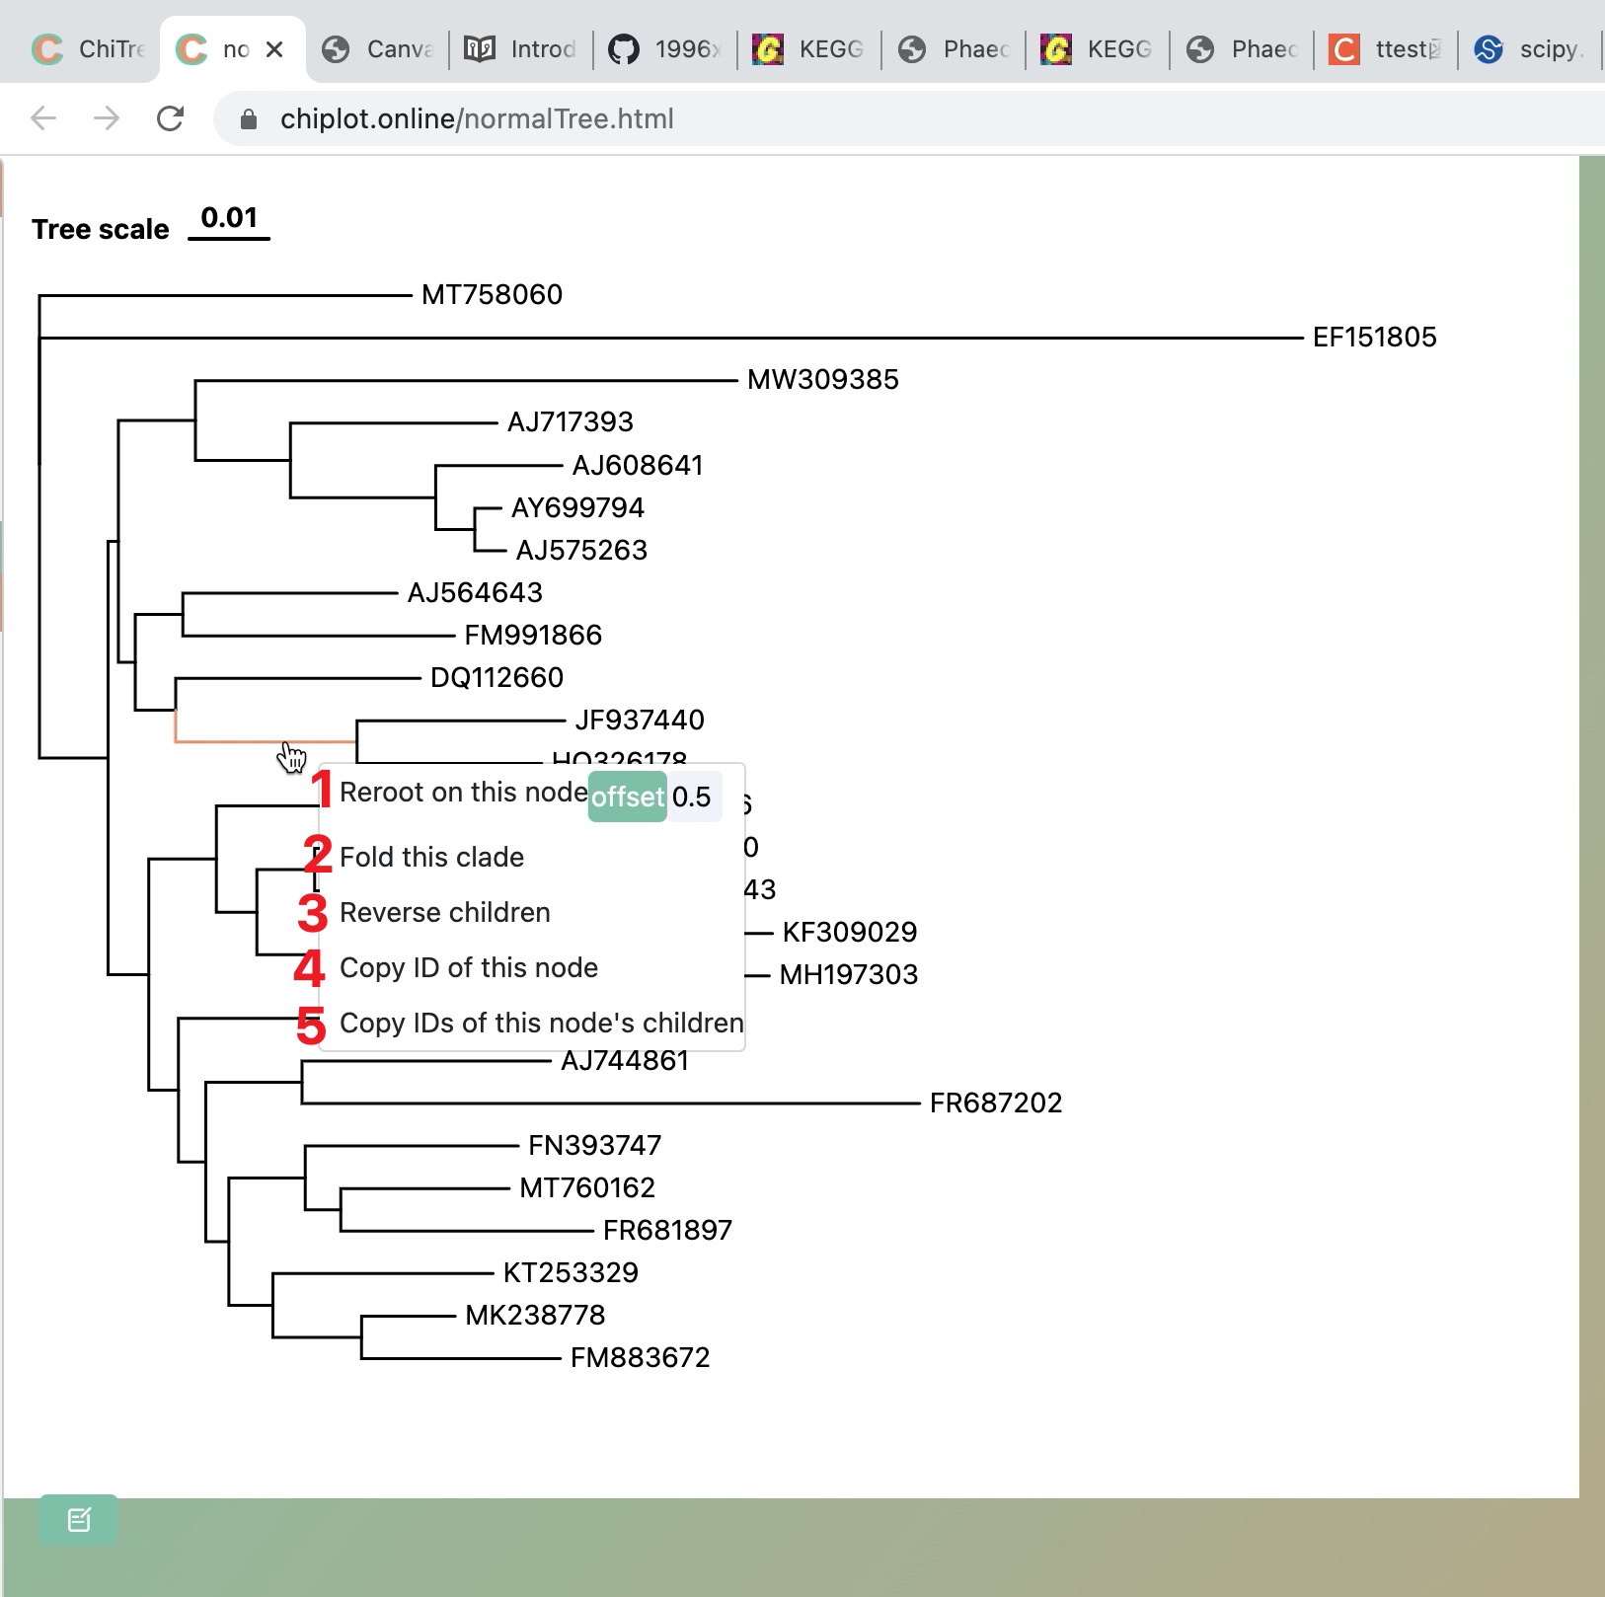
Task: Click the browser back arrow
Action: coord(43,118)
